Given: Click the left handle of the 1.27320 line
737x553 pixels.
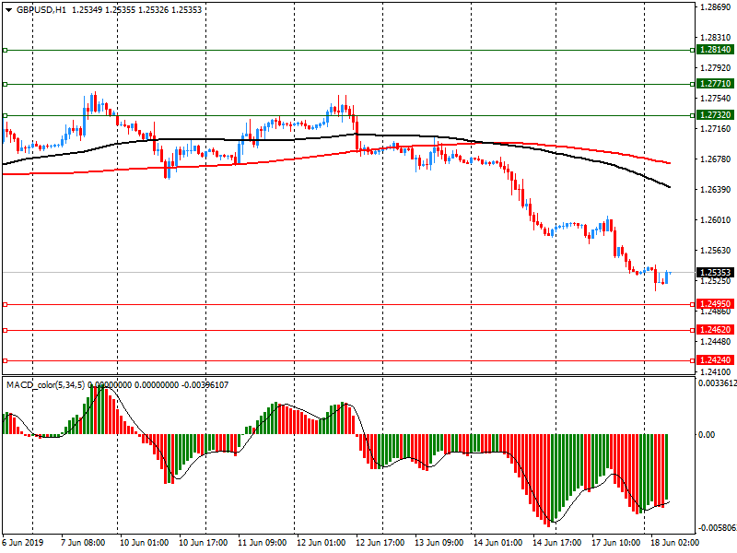Looking at the screenshot, I should [x=6, y=115].
